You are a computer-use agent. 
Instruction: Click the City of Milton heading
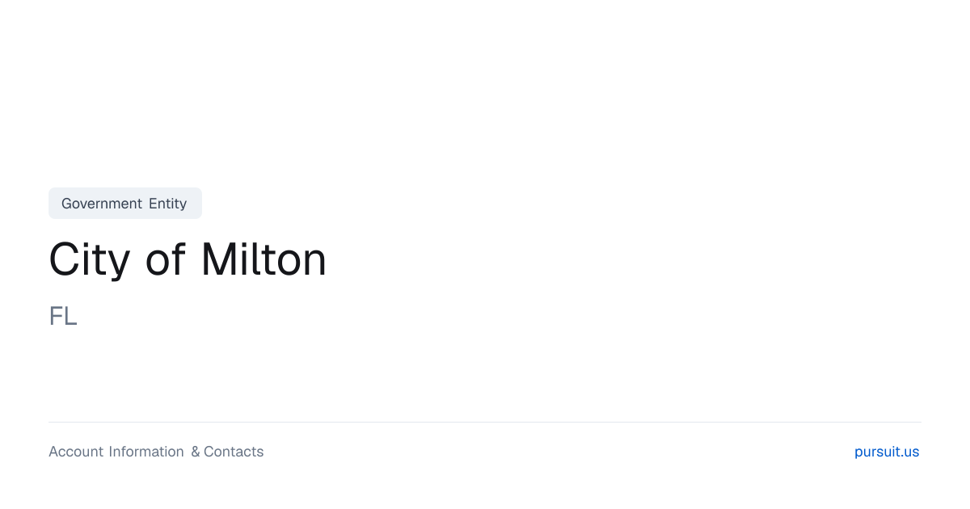click(x=188, y=260)
